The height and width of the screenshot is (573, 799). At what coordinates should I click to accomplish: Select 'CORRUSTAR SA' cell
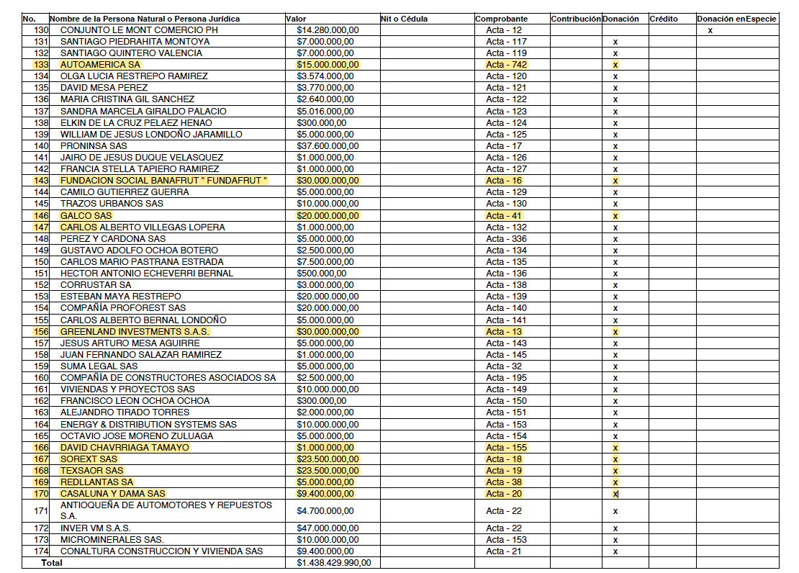pos(96,285)
